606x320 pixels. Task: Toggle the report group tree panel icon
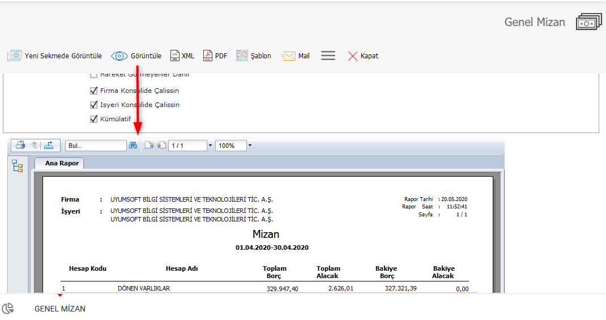[17, 166]
